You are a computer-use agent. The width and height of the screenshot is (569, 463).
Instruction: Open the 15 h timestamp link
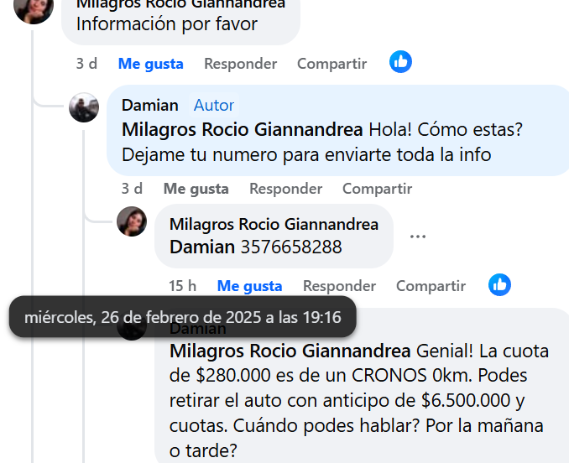point(182,286)
